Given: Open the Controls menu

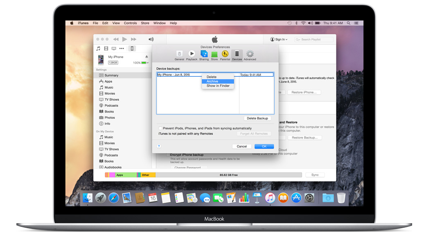Looking at the screenshot, I should point(130,23).
